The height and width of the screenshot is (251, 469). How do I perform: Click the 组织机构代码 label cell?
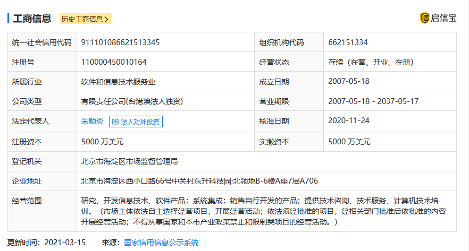tap(289, 42)
